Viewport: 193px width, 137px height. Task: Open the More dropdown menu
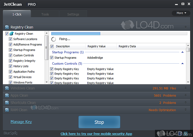pos(181,13)
